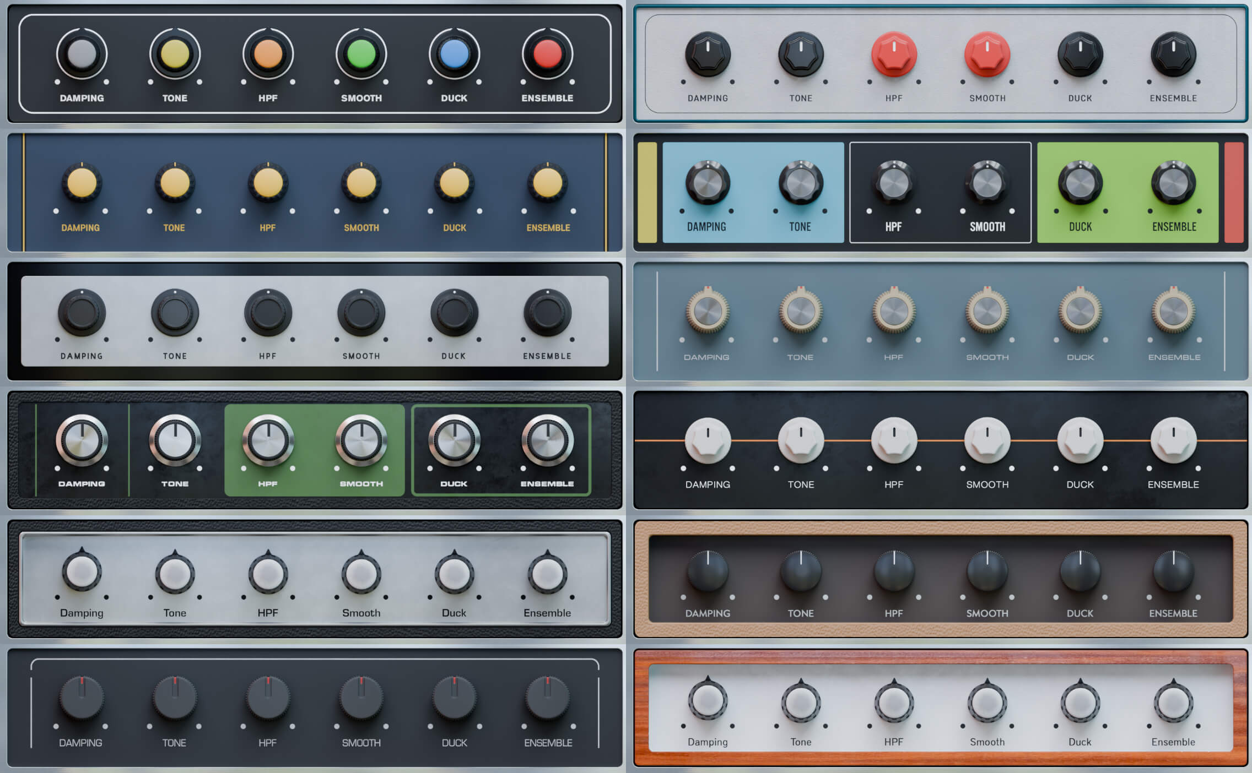Click the HPF knob in the outlined dark section

[x=894, y=183]
